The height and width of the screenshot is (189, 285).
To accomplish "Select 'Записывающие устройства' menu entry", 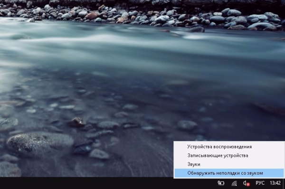I will coord(229,156).
